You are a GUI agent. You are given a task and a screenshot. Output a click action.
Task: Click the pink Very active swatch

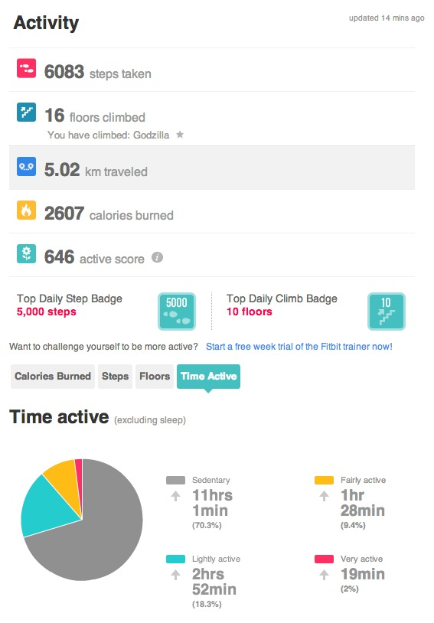324,559
